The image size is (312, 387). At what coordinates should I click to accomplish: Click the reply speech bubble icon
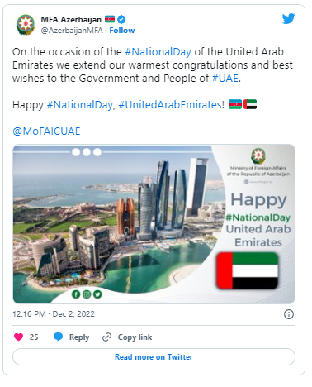(x=58, y=337)
